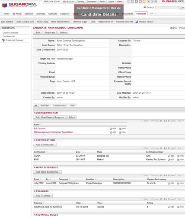The width and height of the screenshot is (185, 217).
Task: Click rem icon for BS Management row
Action: (x=120, y=132)
